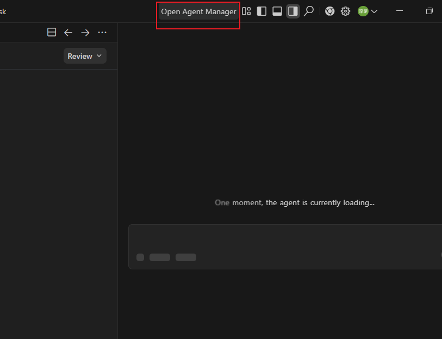Minimize the application window

pyautogui.click(x=400, y=11)
